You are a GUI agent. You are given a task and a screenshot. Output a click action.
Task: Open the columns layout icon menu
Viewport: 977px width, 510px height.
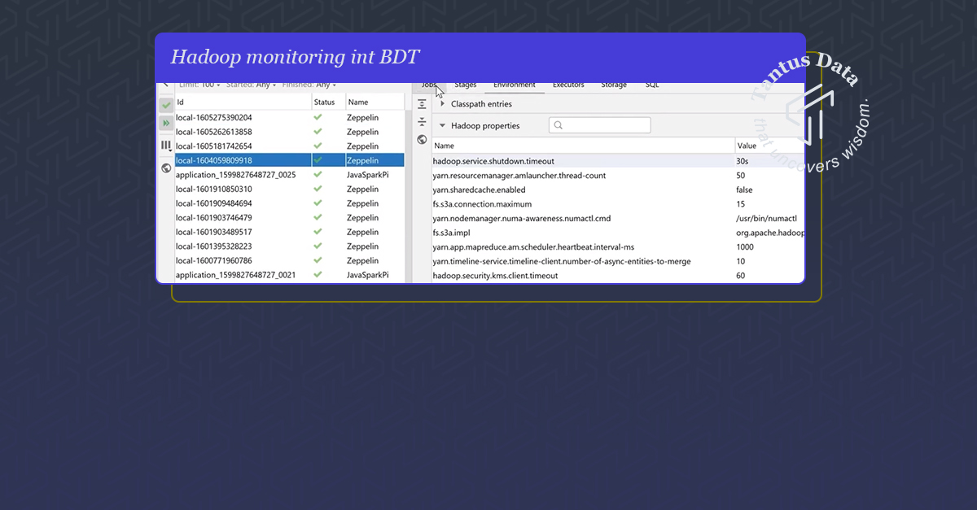(166, 146)
